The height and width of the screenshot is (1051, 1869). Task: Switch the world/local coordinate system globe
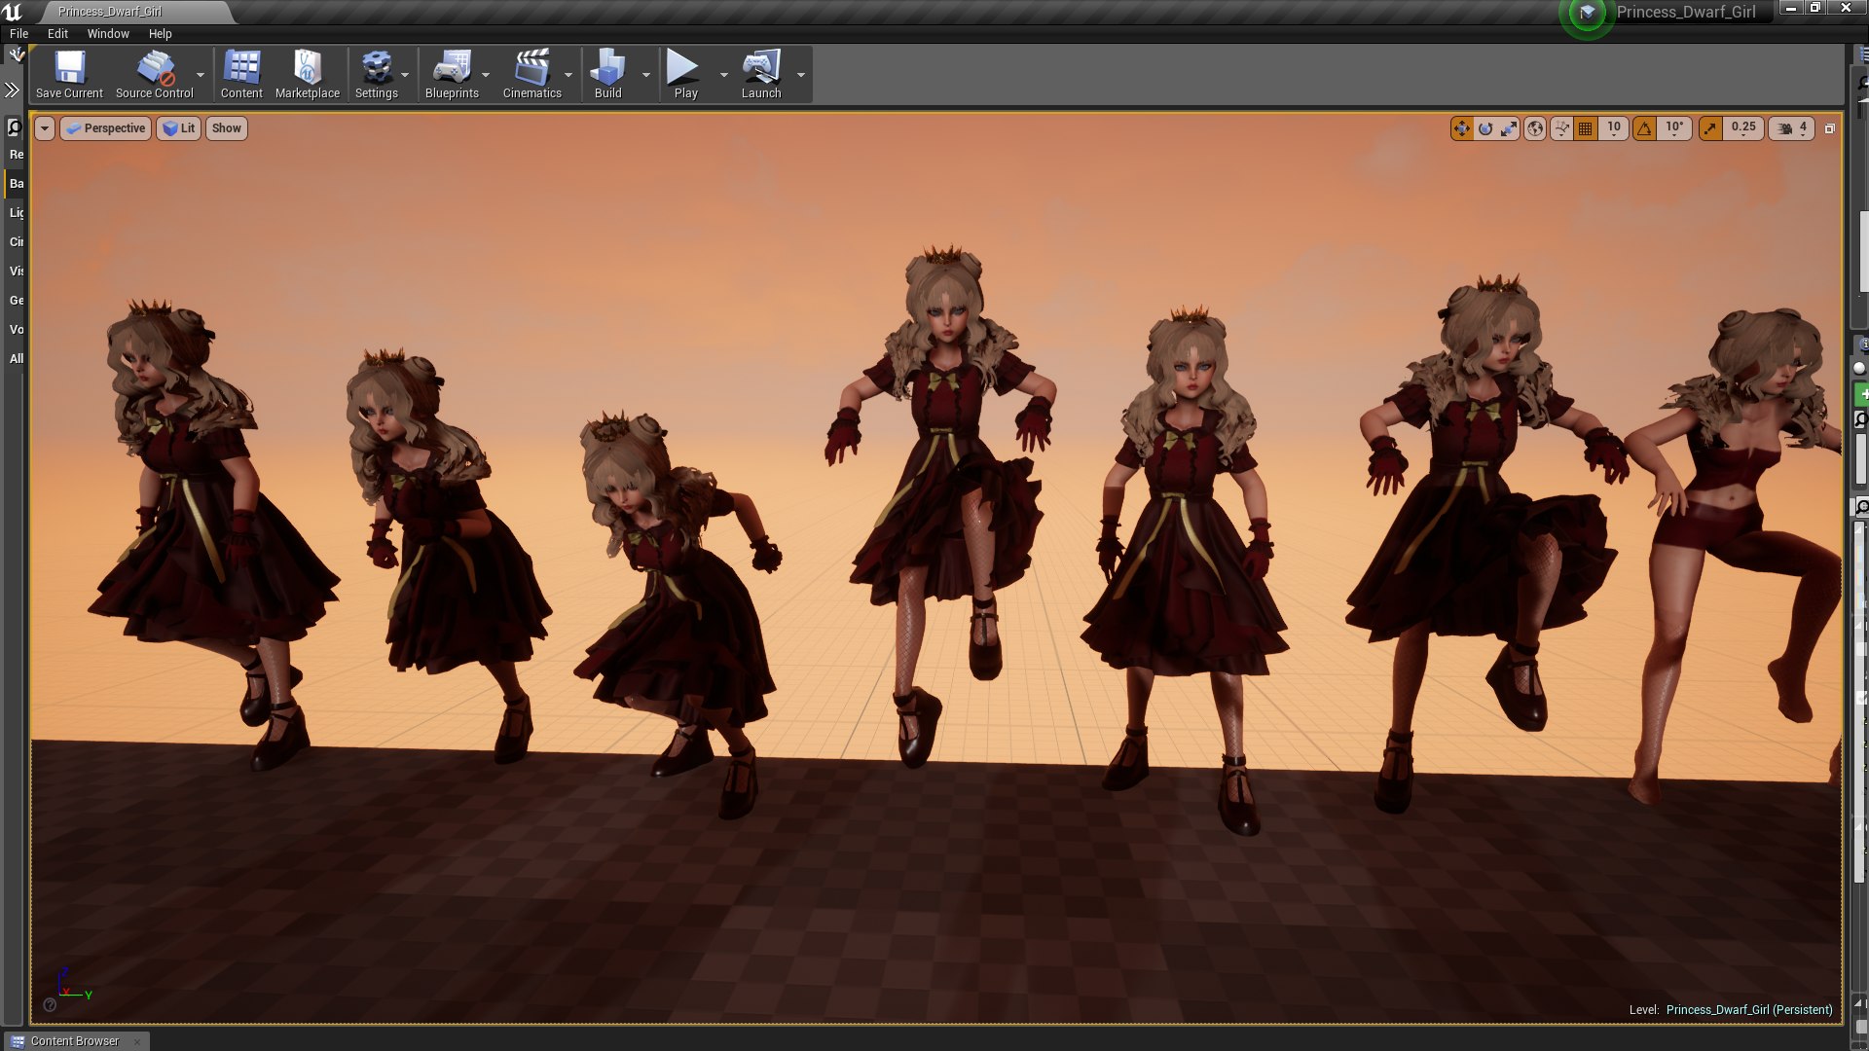coord(1535,128)
